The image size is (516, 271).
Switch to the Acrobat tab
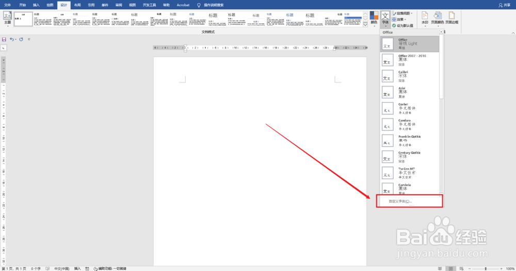[183, 5]
